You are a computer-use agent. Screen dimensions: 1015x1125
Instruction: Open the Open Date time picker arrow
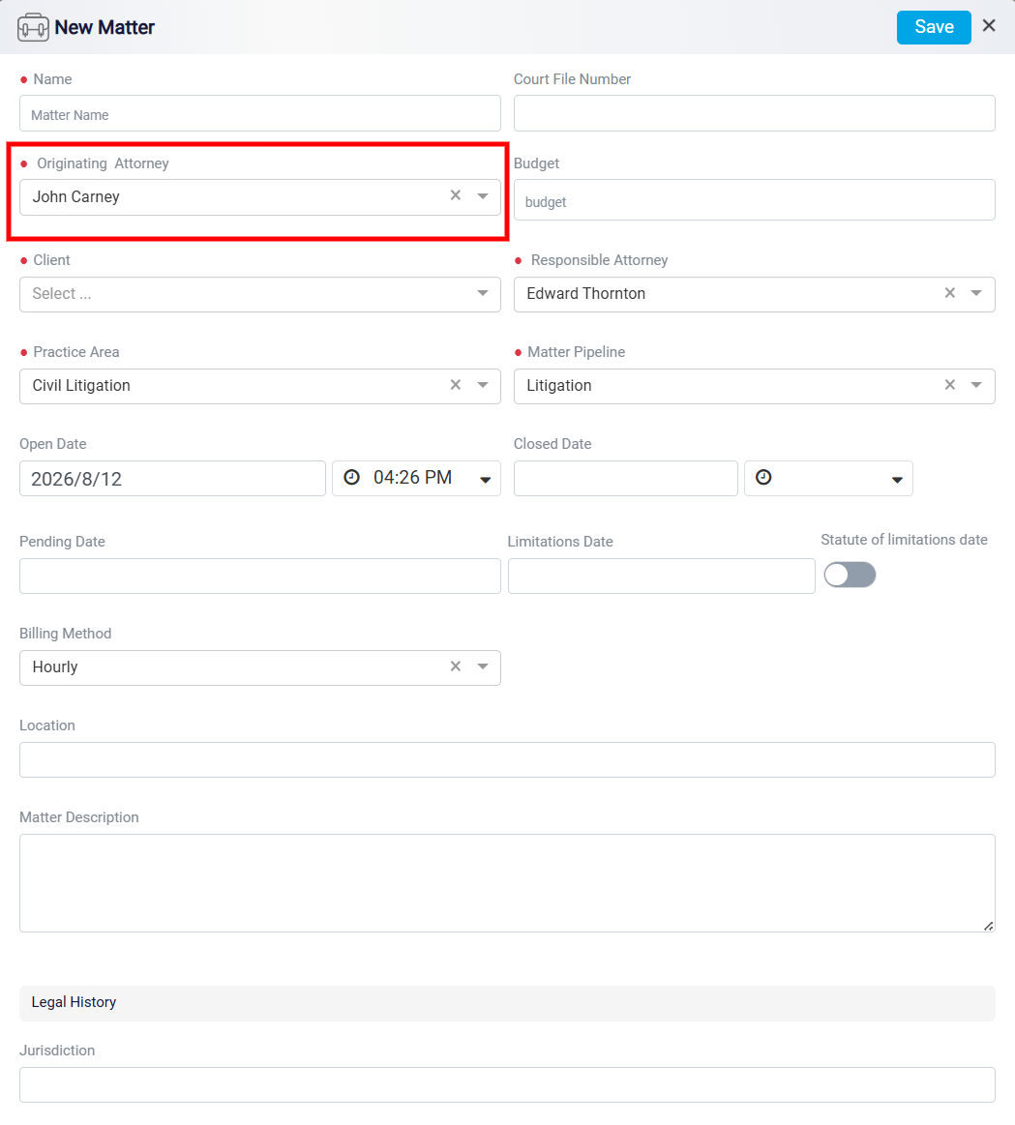(x=486, y=480)
